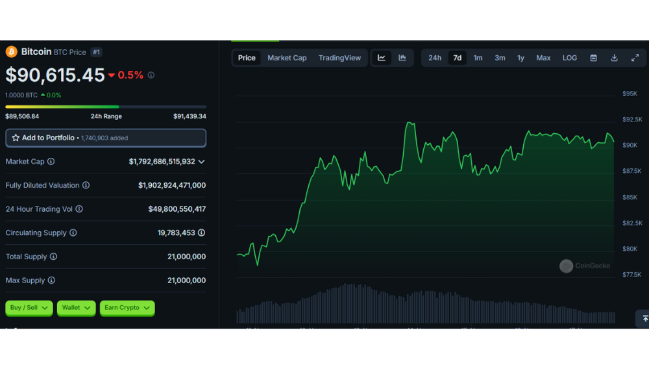Click the #1 rank badge
649x365 pixels.
click(x=97, y=52)
